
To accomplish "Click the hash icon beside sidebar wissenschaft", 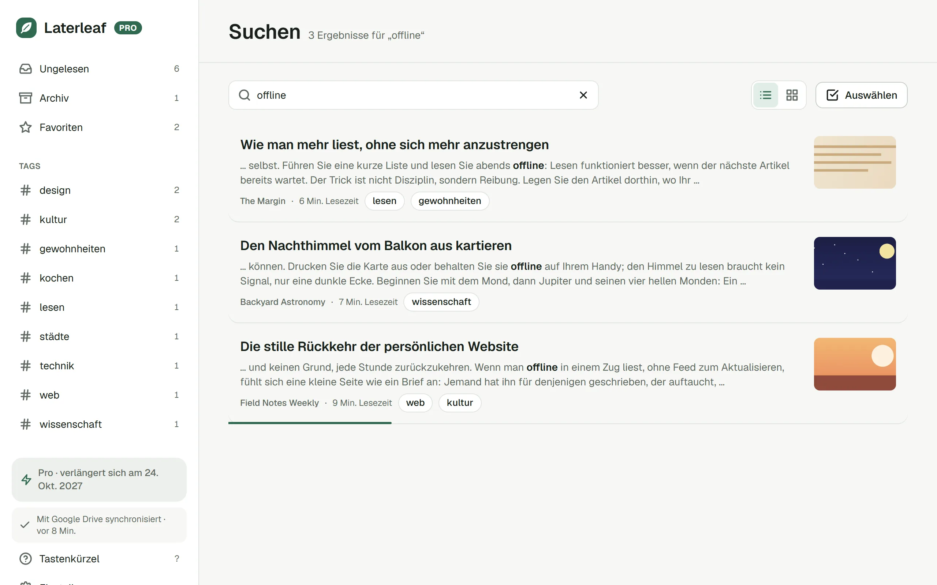I will 26,424.
